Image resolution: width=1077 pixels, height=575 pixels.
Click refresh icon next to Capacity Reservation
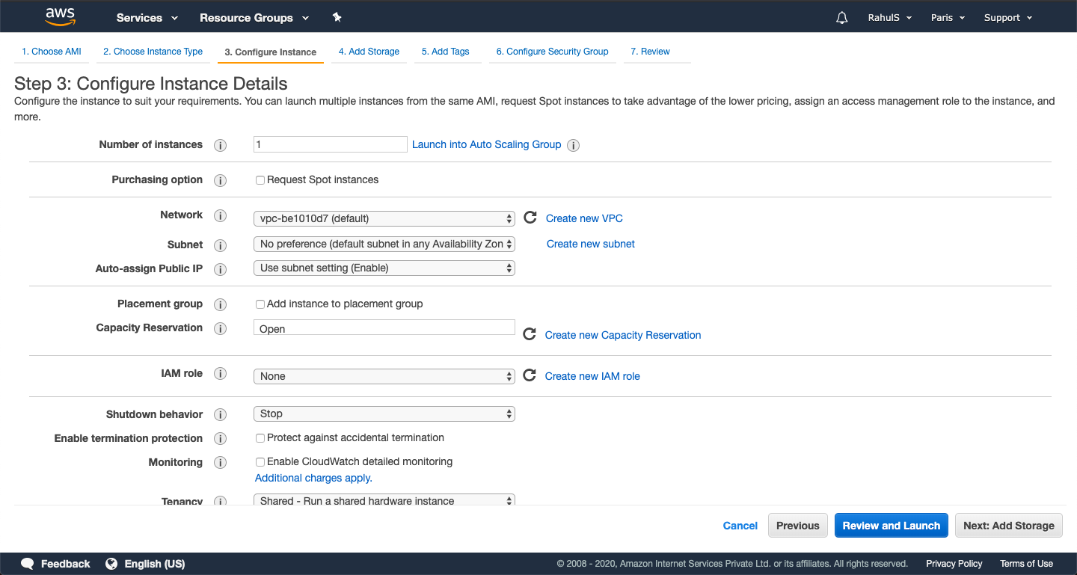click(x=530, y=334)
